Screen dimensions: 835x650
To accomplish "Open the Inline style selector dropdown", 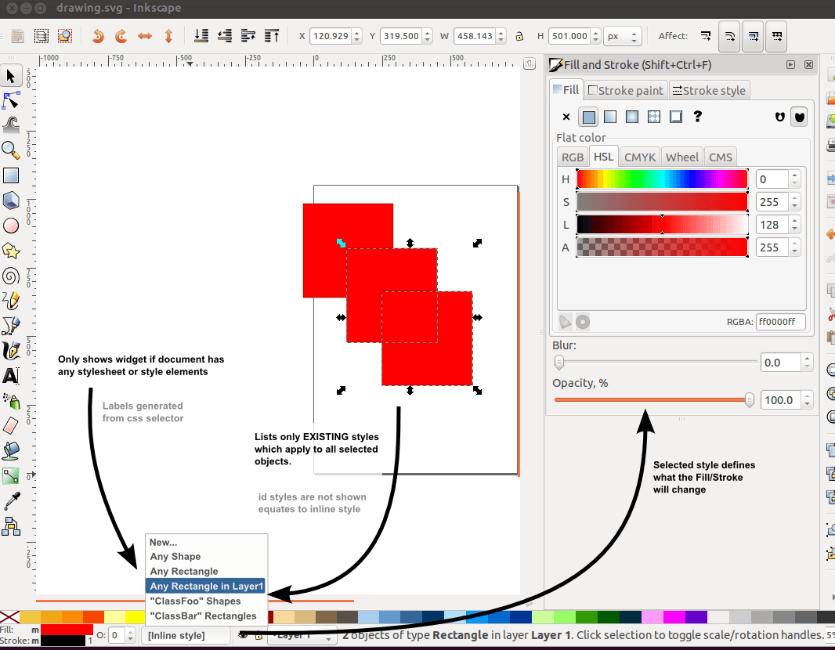I will [x=186, y=635].
